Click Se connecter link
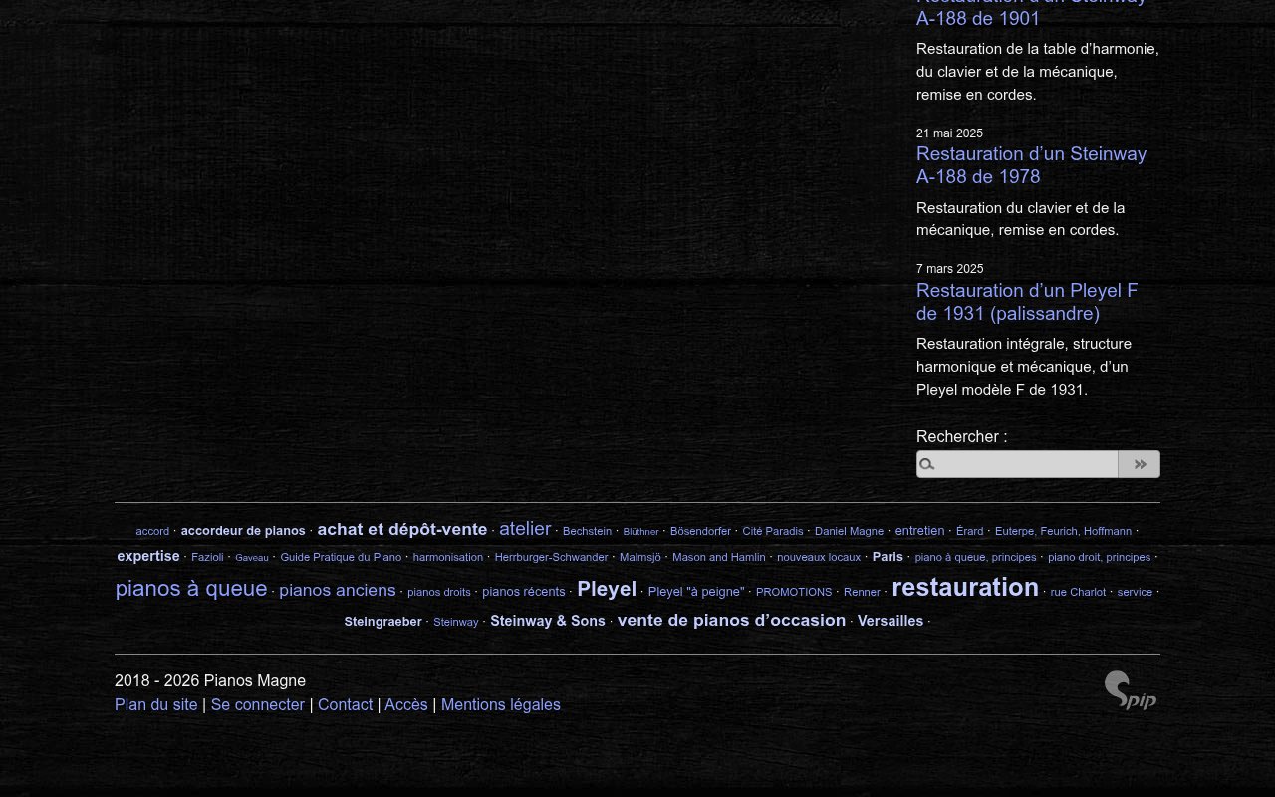Screen dimensions: 1275x797 pos(258,704)
